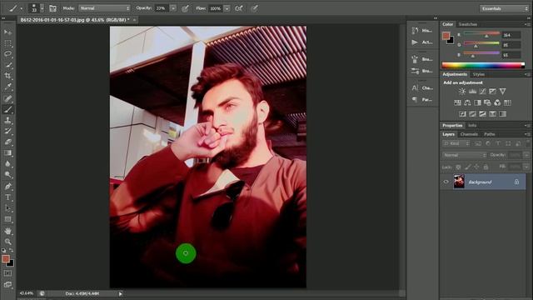Toggle lock transparent pixels

458,167
